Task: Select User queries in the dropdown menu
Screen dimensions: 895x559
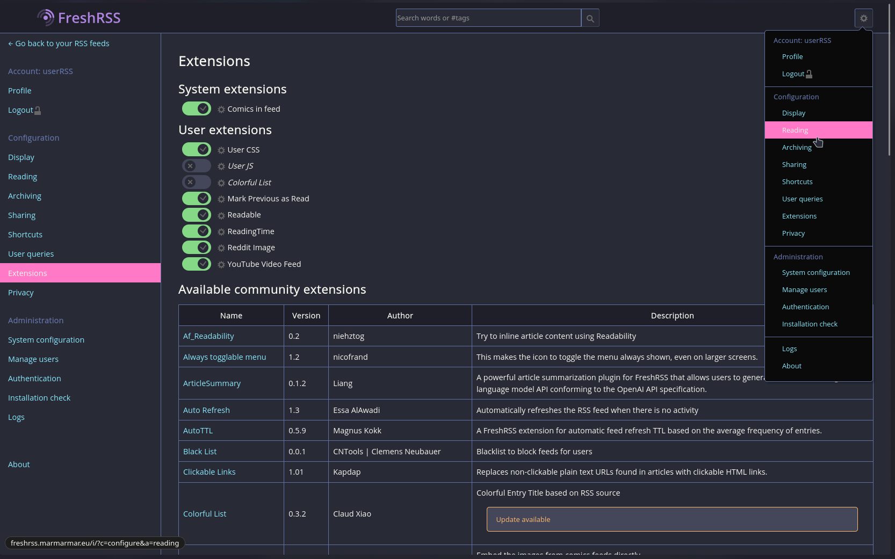Action: [818, 199]
